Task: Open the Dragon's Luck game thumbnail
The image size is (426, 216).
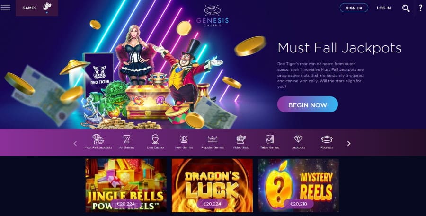Action: (212, 185)
